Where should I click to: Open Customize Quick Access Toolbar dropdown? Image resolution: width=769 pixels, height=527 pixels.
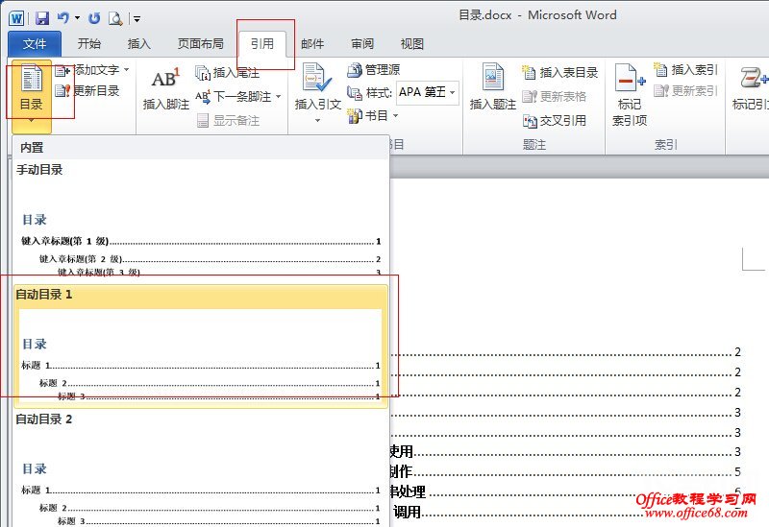(x=136, y=19)
